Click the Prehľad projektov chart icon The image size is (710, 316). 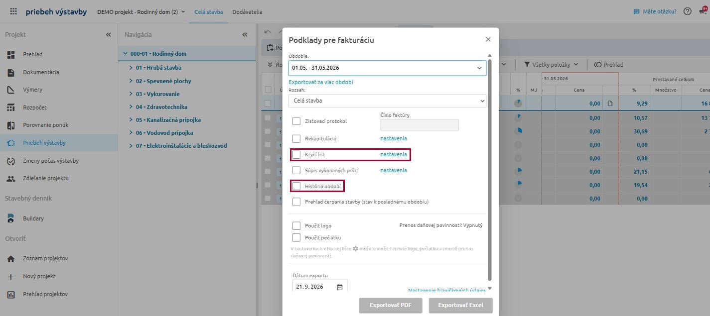click(11, 294)
